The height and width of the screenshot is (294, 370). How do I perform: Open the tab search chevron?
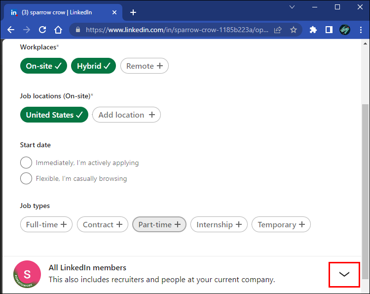tap(292, 7)
